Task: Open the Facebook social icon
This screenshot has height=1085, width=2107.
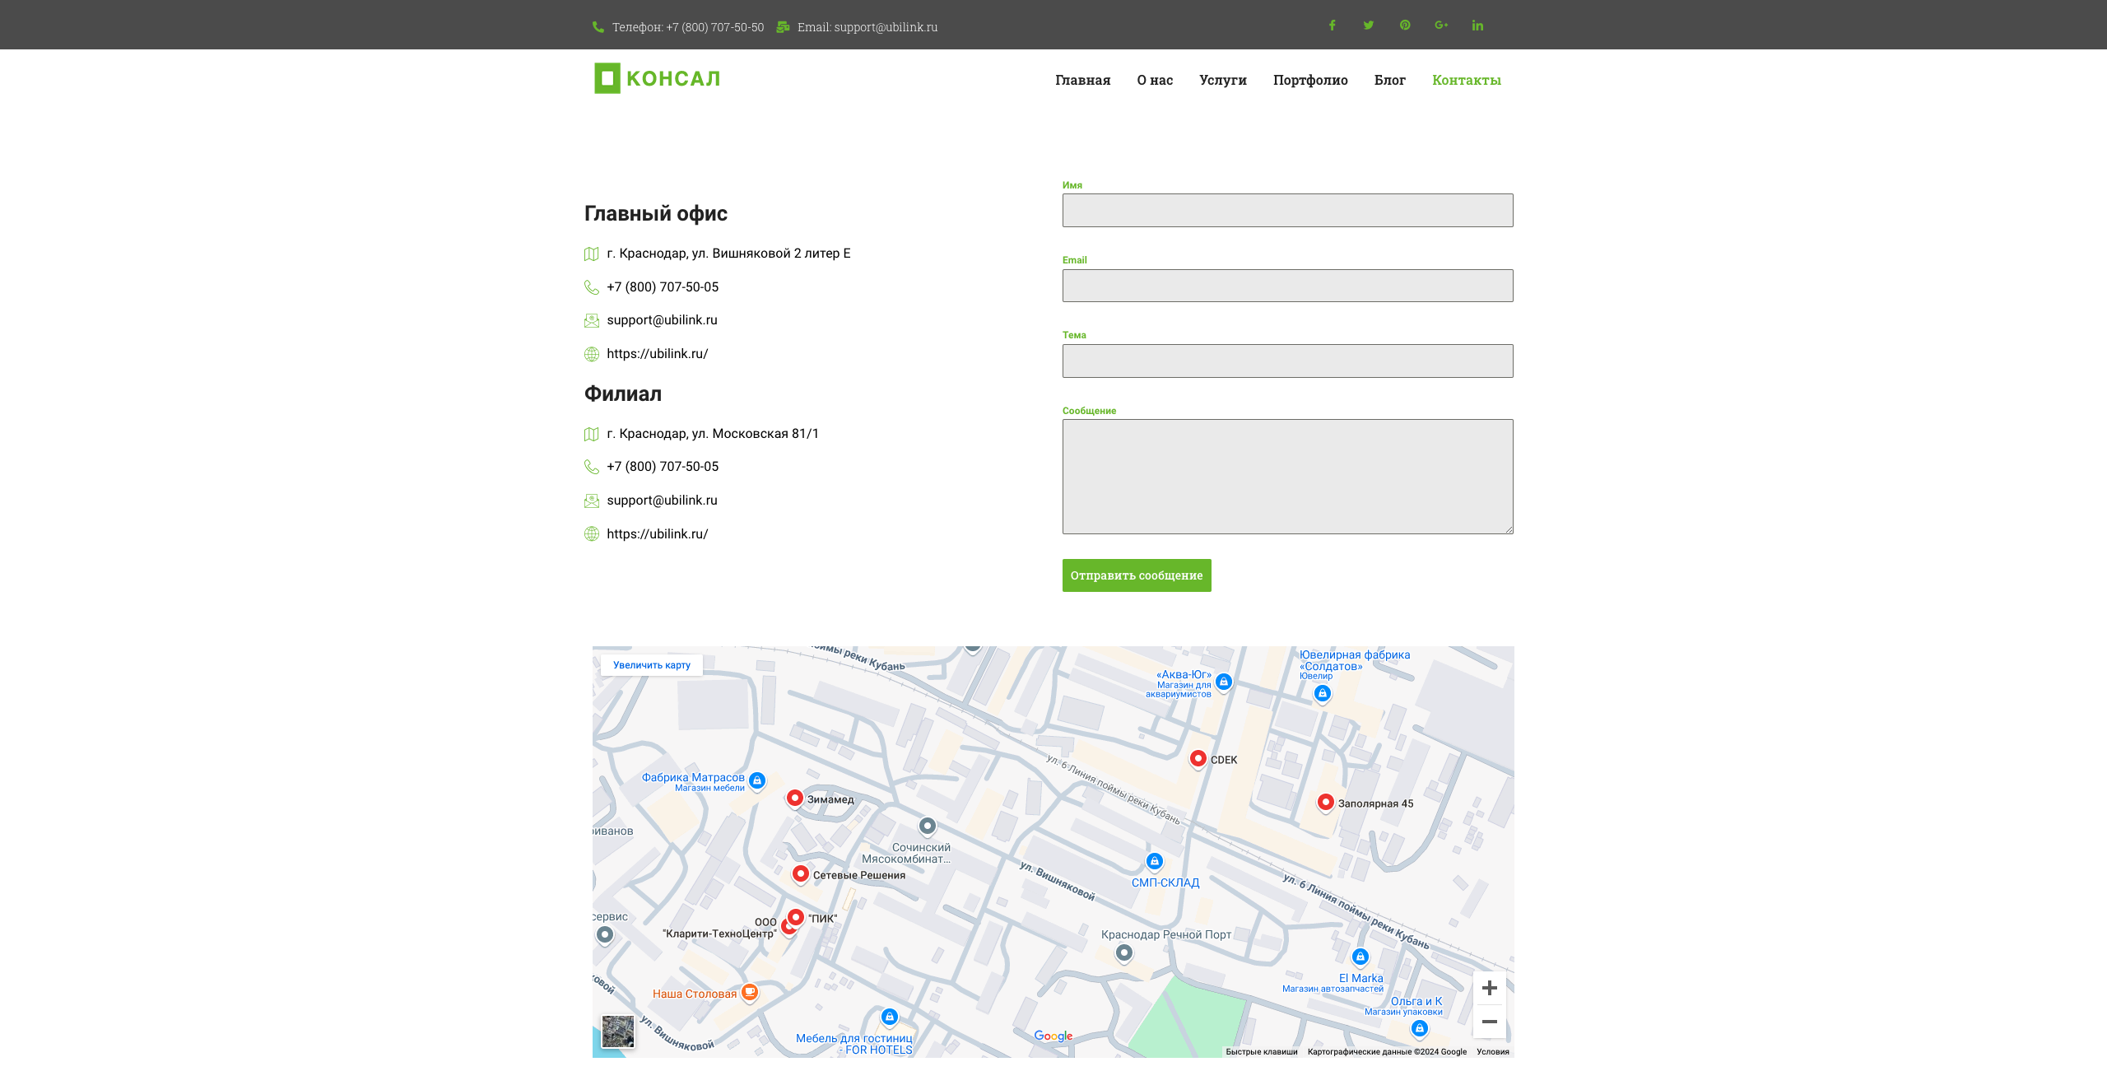Action: [x=1332, y=26]
